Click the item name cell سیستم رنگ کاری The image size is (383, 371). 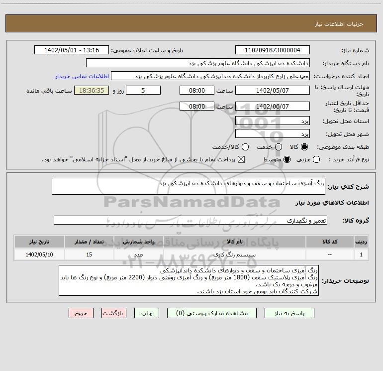234,254
